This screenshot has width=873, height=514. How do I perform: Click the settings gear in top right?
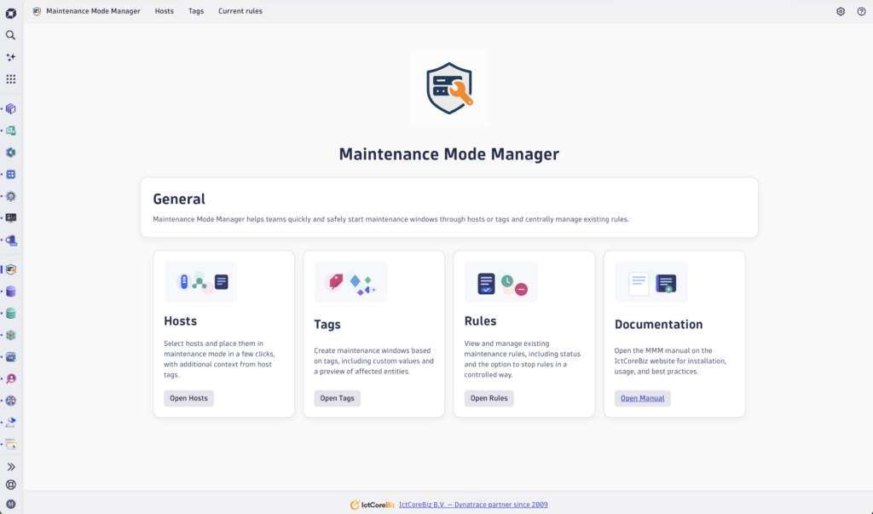coord(841,12)
